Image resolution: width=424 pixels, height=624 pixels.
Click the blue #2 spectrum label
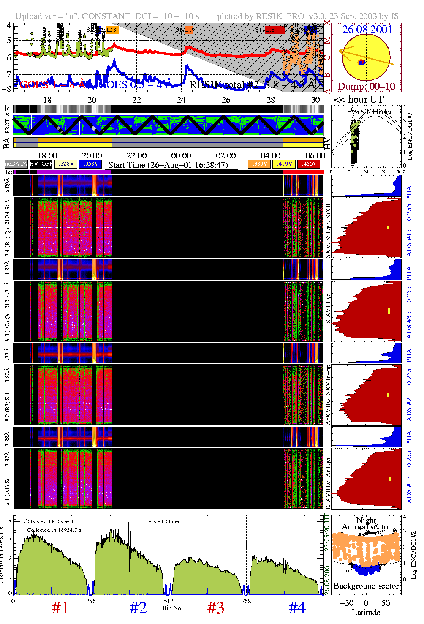click(x=138, y=608)
